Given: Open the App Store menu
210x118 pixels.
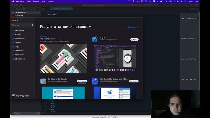Looking at the screenshot, I should 20,1.
